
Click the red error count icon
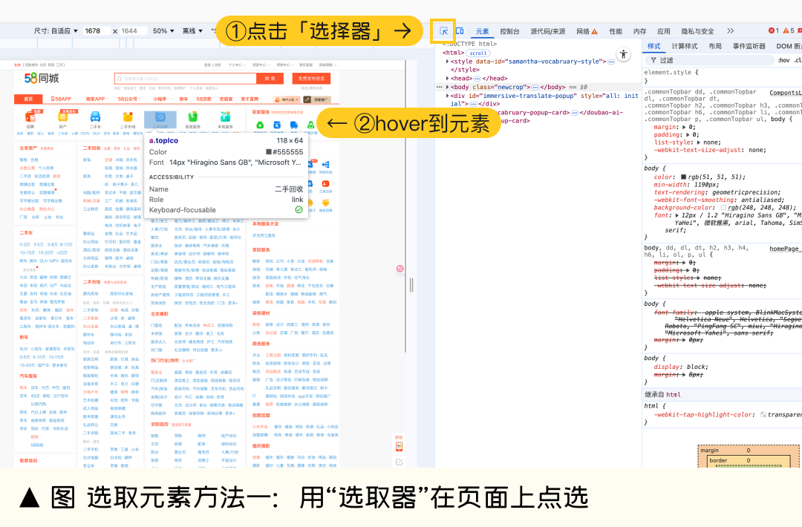point(773,31)
